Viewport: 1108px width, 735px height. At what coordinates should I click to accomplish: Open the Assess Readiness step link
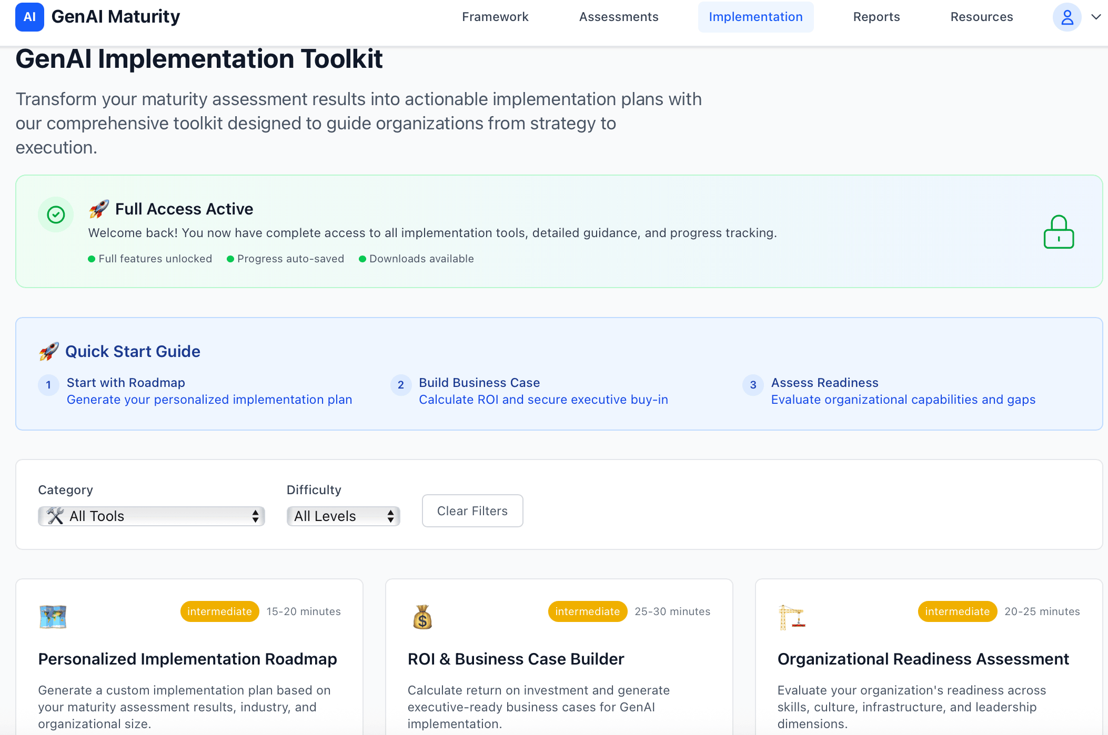point(824,383)
